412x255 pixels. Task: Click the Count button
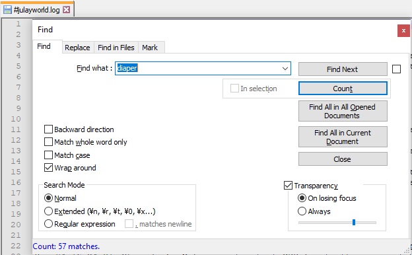pos(343,89)
